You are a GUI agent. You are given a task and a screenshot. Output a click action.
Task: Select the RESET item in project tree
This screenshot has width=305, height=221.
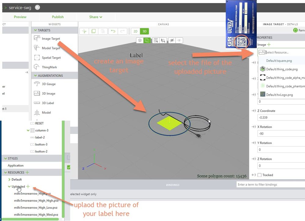39,123
